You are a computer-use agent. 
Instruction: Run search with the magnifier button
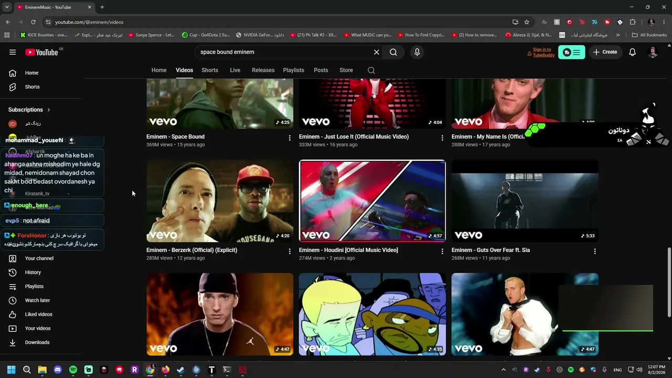pyautogui.click(x=393, y=52)
